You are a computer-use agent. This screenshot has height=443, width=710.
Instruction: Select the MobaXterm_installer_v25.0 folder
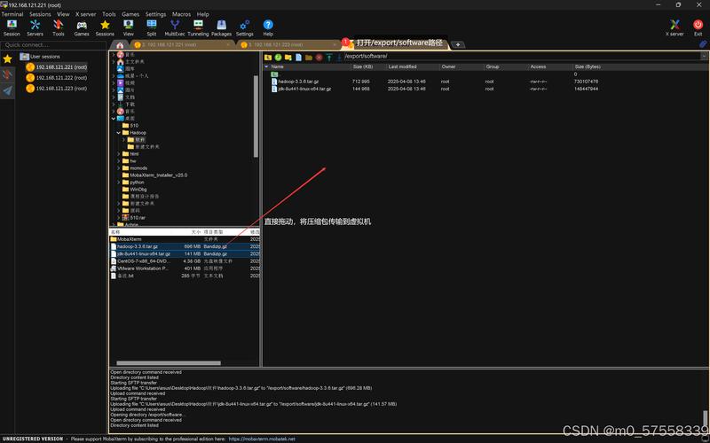tap(154, 175)
